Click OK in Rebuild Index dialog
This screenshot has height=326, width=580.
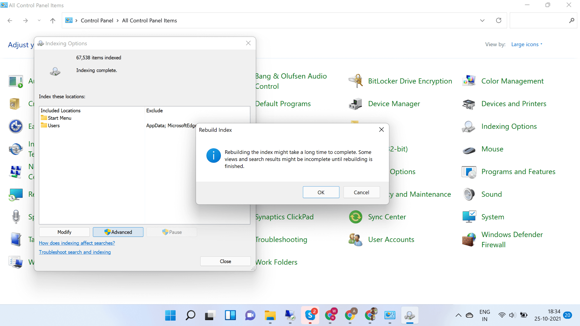321,192
